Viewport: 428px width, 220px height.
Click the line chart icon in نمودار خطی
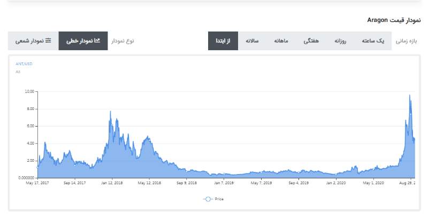point(97,41)
